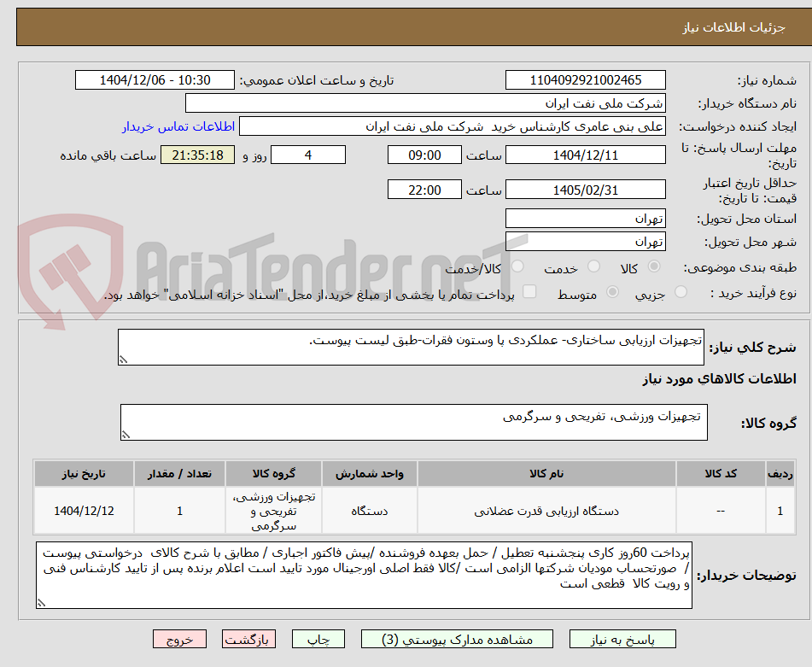Click the 'پاسخ به نیاز' button

tap(622, 639)
